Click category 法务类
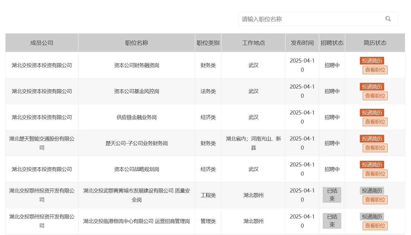This screenshot has width=411, height=235. click(208, 91)
